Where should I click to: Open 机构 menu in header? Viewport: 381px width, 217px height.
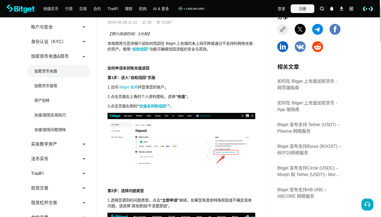pyautogui.click(x=143, y=9)
